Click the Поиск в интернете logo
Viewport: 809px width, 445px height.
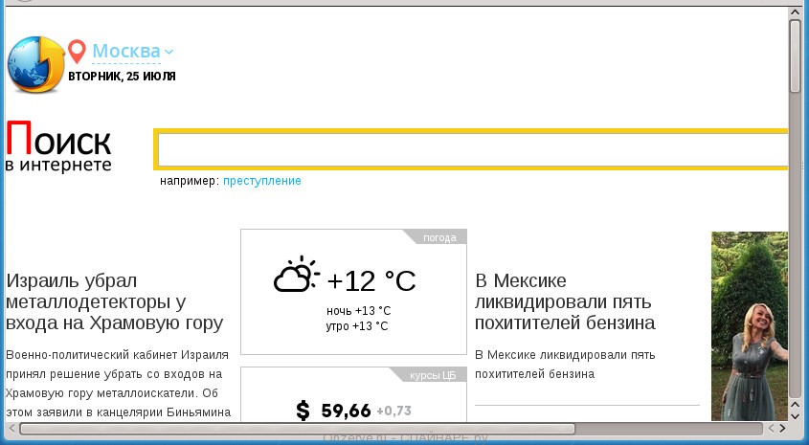59,148
